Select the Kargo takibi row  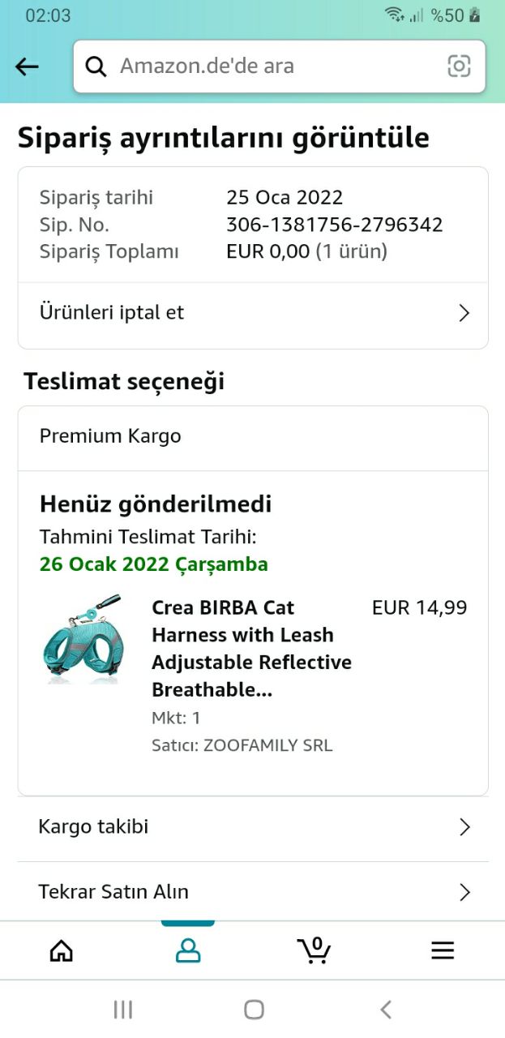click(x=253, y=828)
